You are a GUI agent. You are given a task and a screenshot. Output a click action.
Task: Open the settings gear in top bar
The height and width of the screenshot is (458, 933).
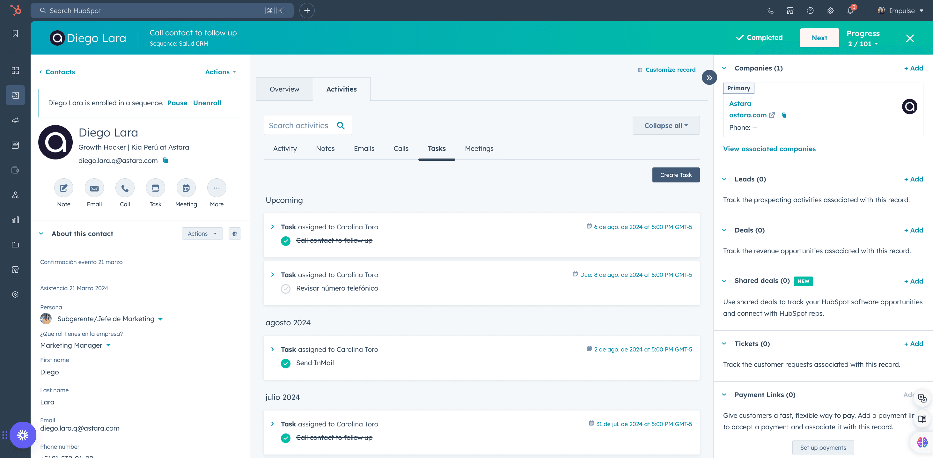pos(830,11)
